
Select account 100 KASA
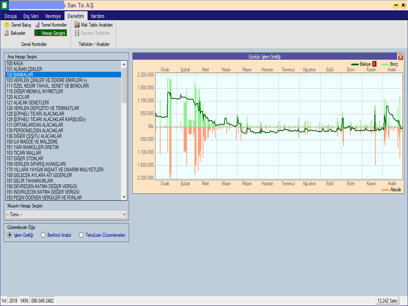tap(63, 63)
